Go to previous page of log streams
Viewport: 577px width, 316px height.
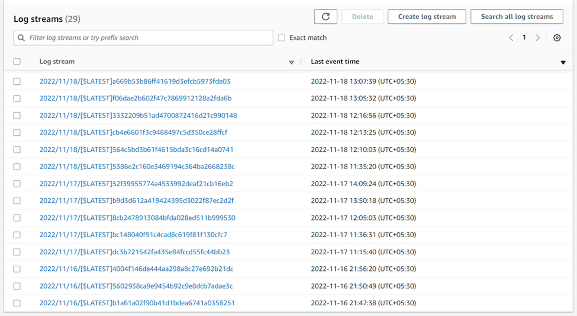click(x=511, y=38)
